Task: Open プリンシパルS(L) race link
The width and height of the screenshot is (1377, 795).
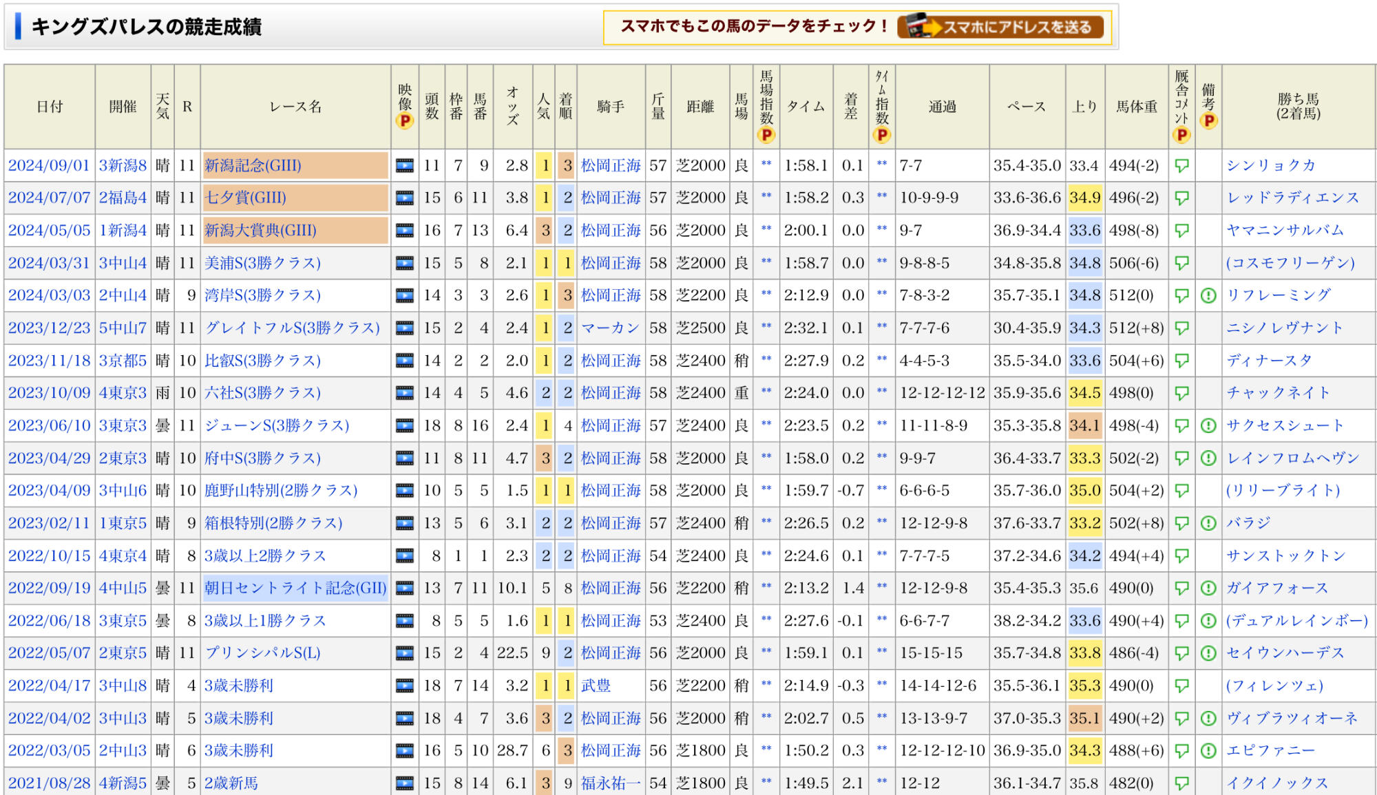Action: (262, 653)
